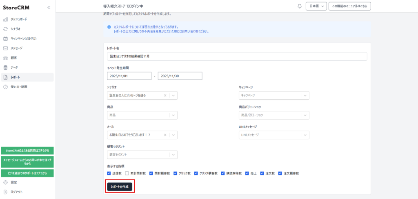The height and width of the screenshot is (199, 418).
Task: Clear the selected シナリオ with the X icon
Action: [x=165, y=96]
